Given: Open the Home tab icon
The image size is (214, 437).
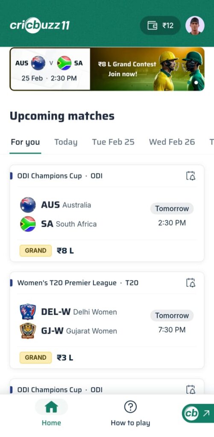Looking at the screenshot, I should (51, 407).
